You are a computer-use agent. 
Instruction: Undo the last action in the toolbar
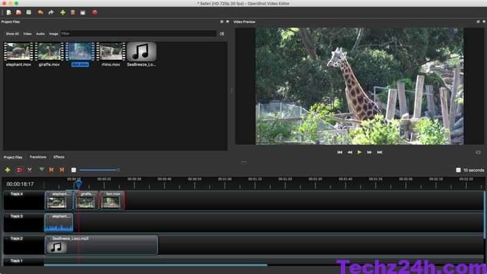coord(40,12)
